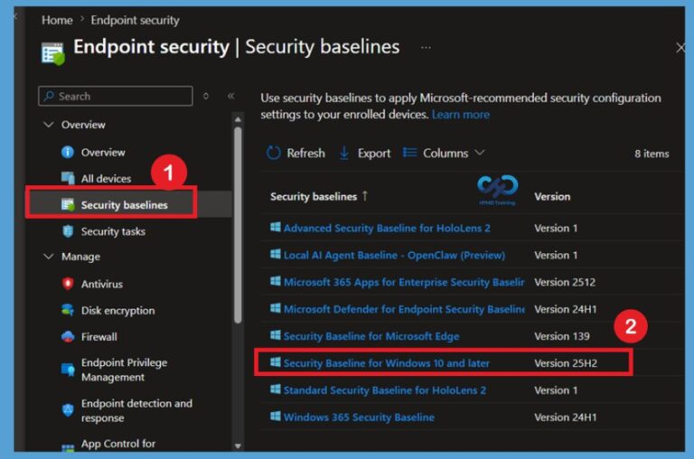Click the Disk encryption icon
Screen dimensions: 694x459
(x=68, y=310)
